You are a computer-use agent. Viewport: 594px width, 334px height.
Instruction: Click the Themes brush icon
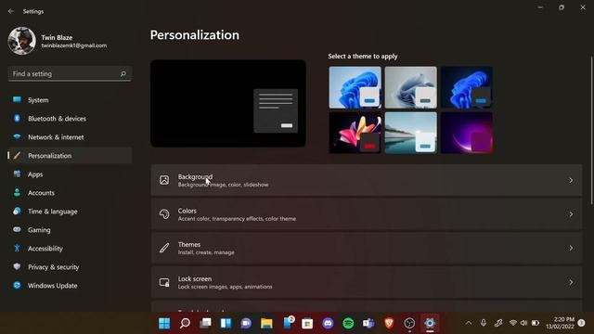(164, 248)
